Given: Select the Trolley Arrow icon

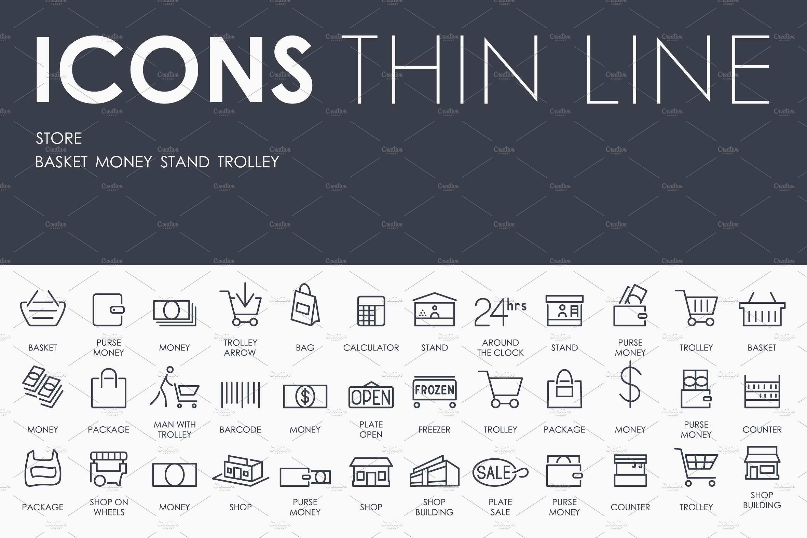Looking at the screenshot, I should [x=240, y=311].
